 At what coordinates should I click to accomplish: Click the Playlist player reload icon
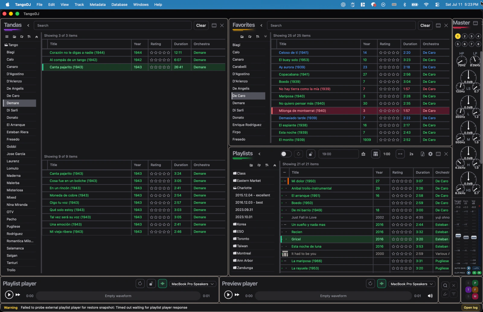pyautogui.click(x=140, y=284)
